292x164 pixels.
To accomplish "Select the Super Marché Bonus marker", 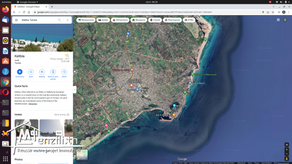I will (128, 34).
